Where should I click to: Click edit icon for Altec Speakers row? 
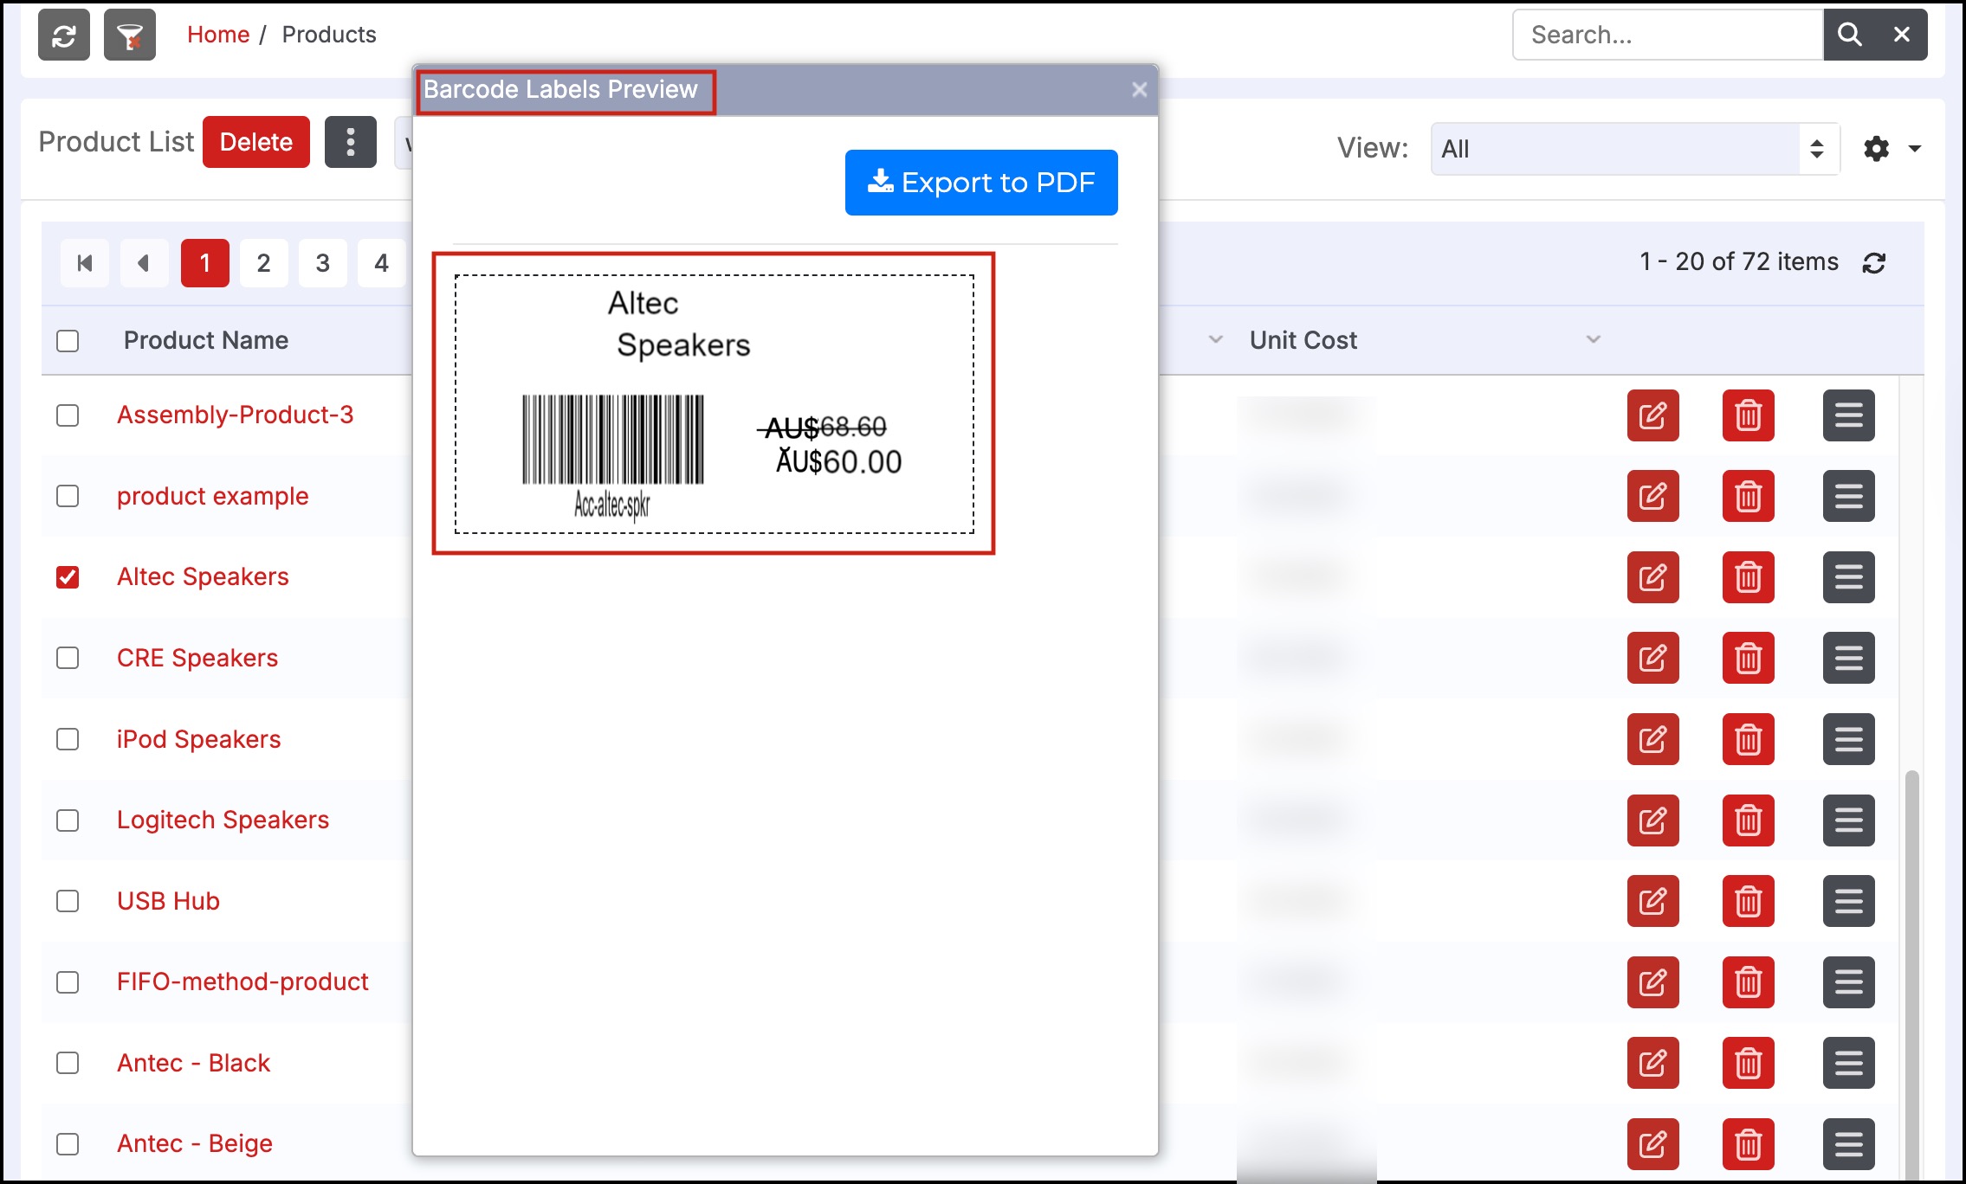pyautogui.click(x=1652, y=577)
